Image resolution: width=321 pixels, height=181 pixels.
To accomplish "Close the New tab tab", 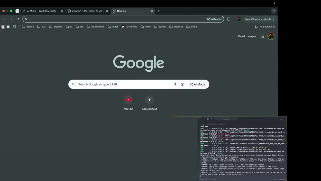I will click(152, 11).
